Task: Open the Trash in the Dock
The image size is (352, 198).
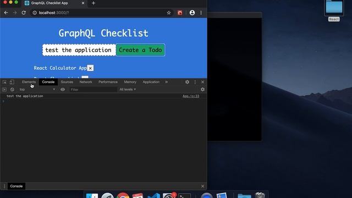Action: tap(260, 195)
